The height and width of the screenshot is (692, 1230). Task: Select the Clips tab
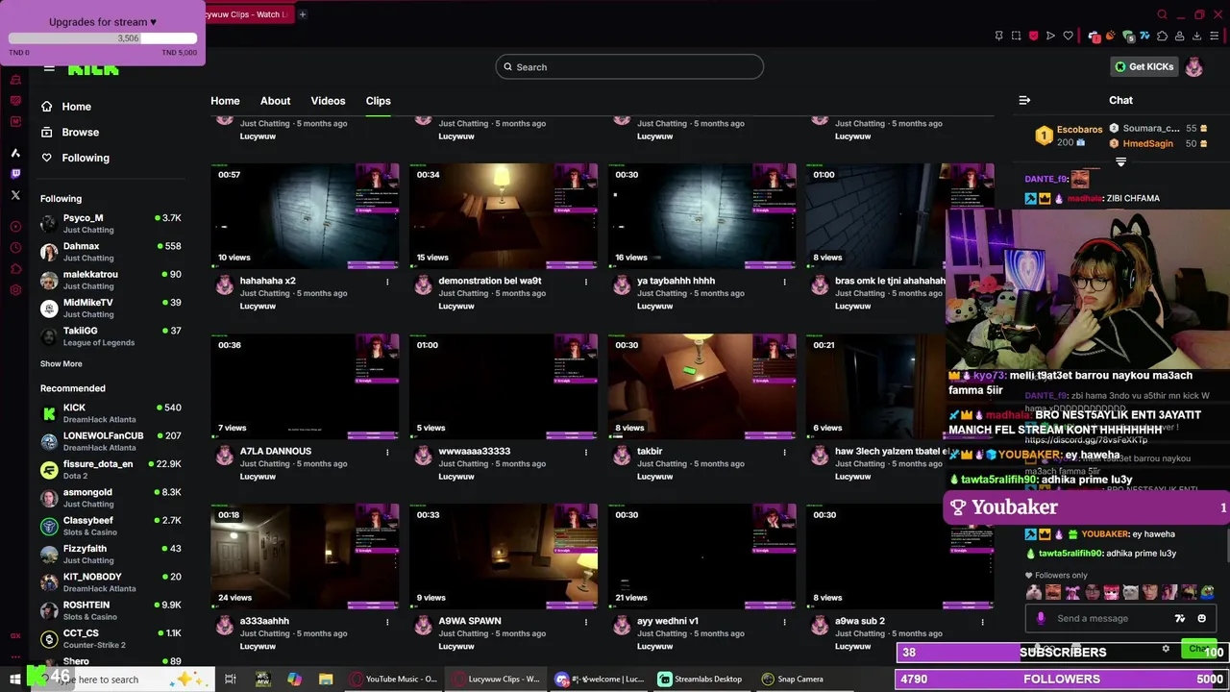tap(378, 101)
